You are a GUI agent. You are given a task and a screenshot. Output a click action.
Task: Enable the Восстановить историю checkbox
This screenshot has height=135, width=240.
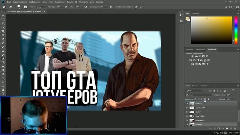(115, 7)
